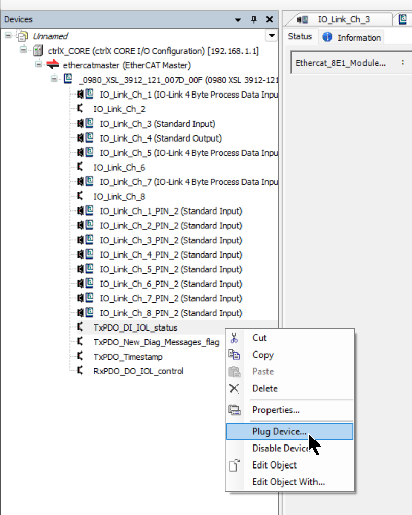Select the TxPDO_Timestamp tree row
This screenshot has width=412, height=515.
coord(128,357)
